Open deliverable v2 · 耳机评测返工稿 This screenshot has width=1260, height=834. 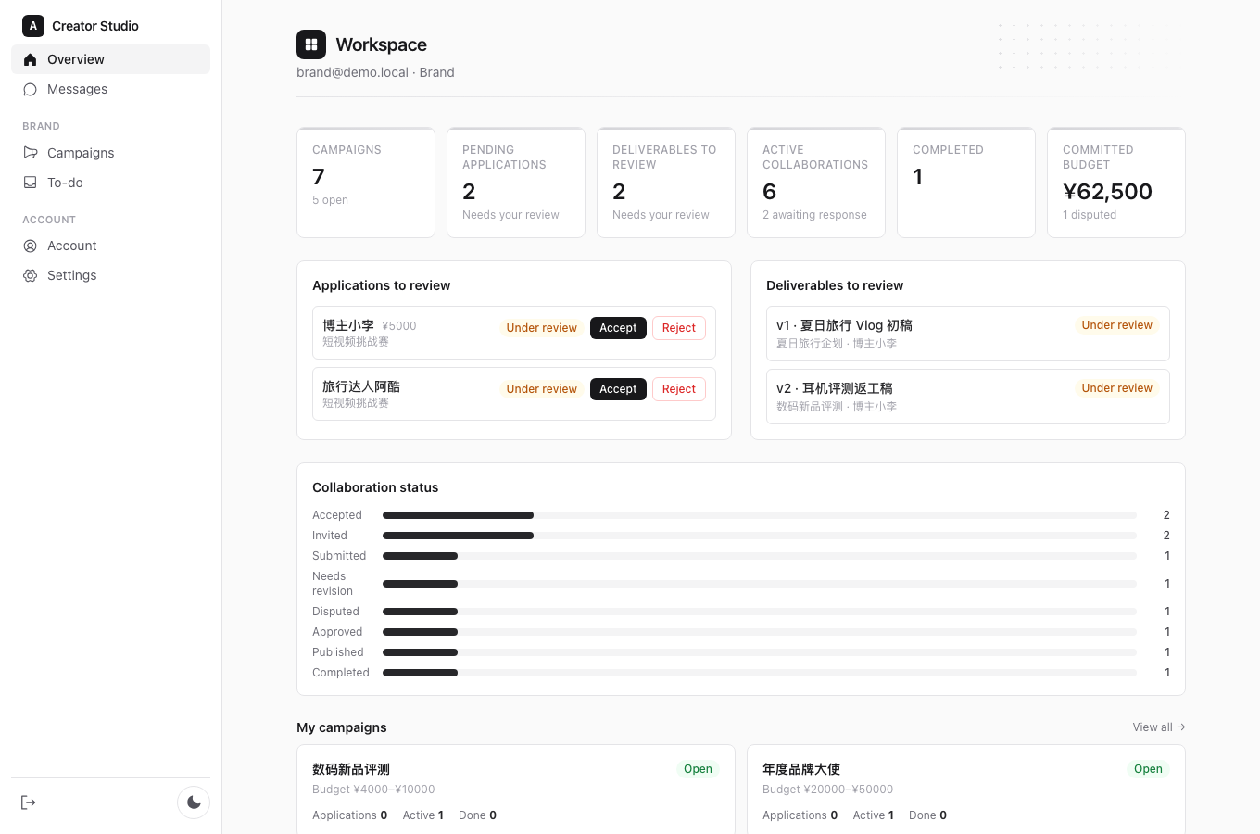[x=968, y=397]
